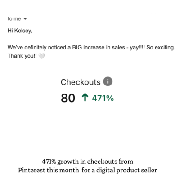Click the word "increase" in the email

point(94,48)
